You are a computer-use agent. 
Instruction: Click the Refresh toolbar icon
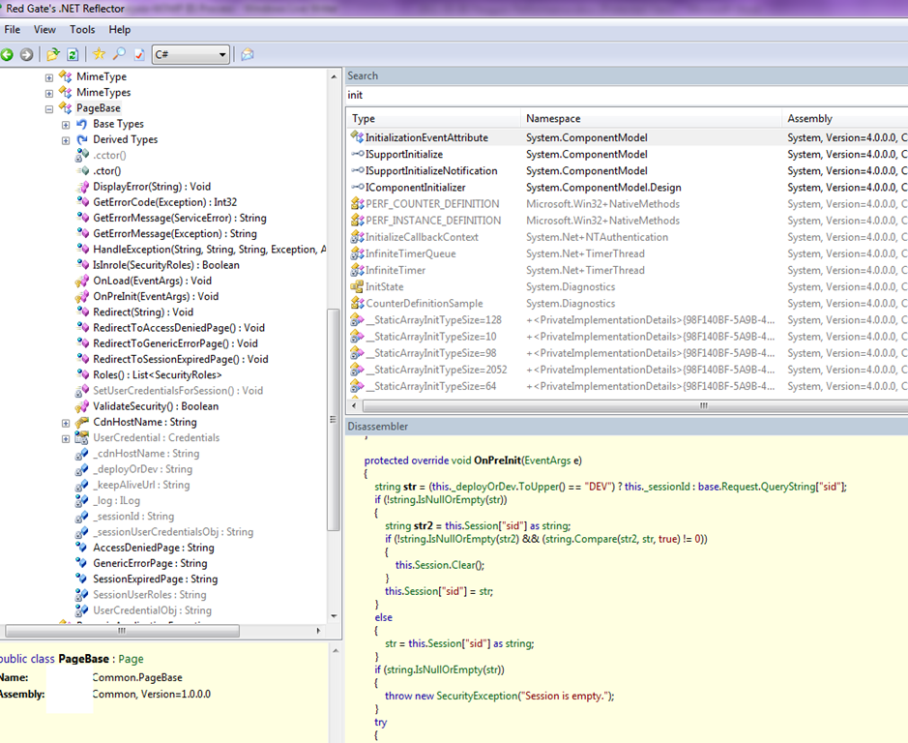pos(73,55)
